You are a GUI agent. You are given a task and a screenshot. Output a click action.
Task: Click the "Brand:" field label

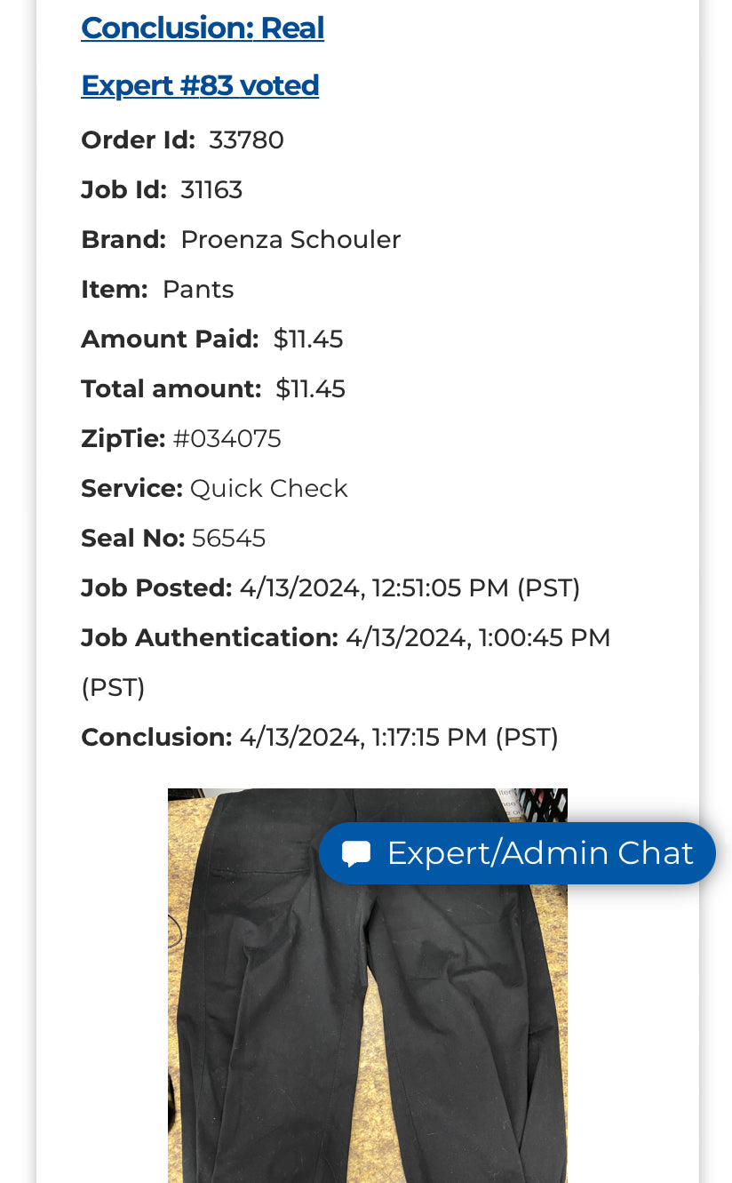(x=123, y=240)
